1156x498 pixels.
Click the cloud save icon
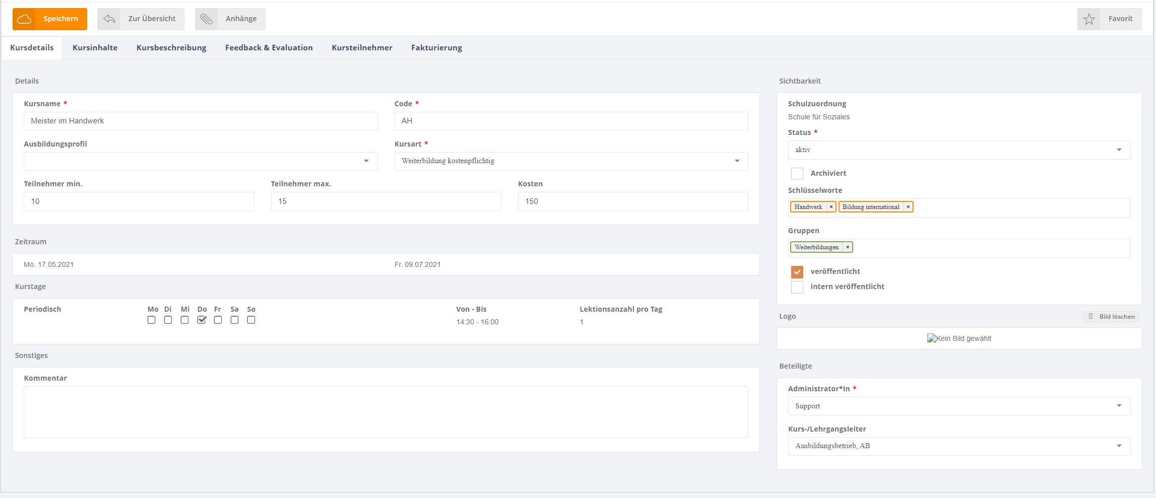click(x=24, y=19)
